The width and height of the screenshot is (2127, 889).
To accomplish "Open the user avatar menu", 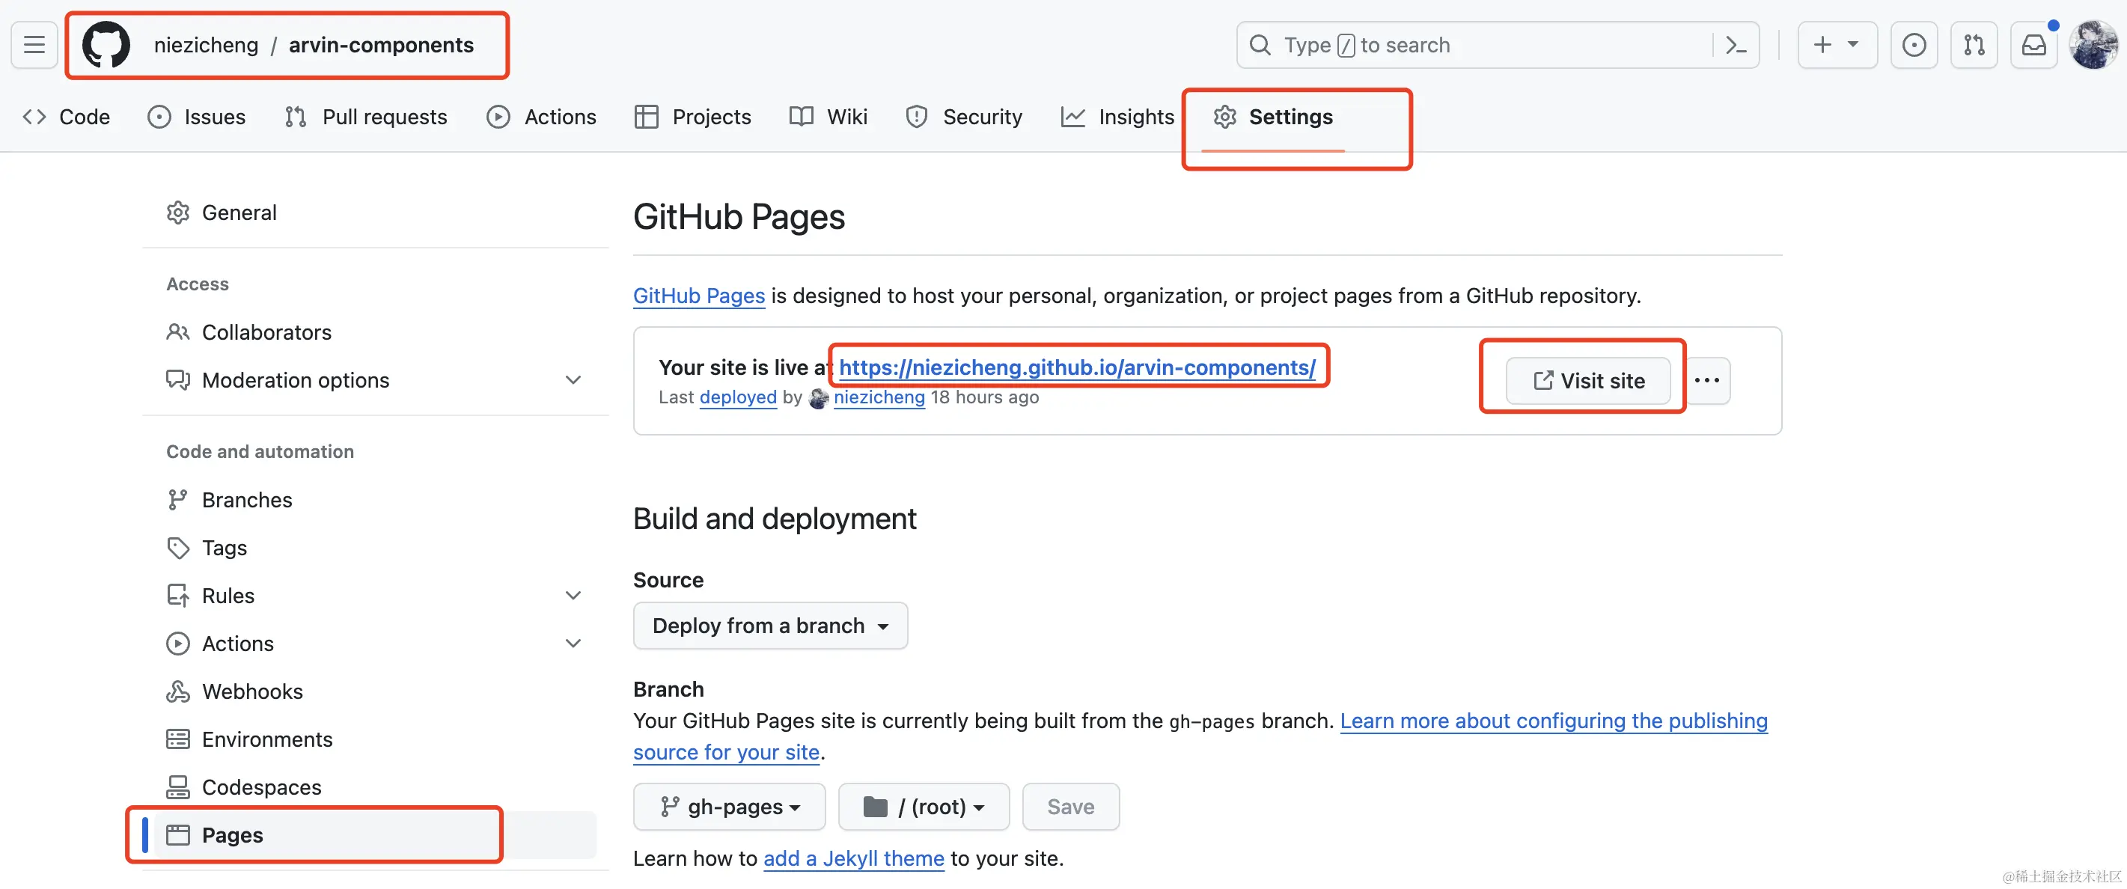I will tap(2093, 45).
